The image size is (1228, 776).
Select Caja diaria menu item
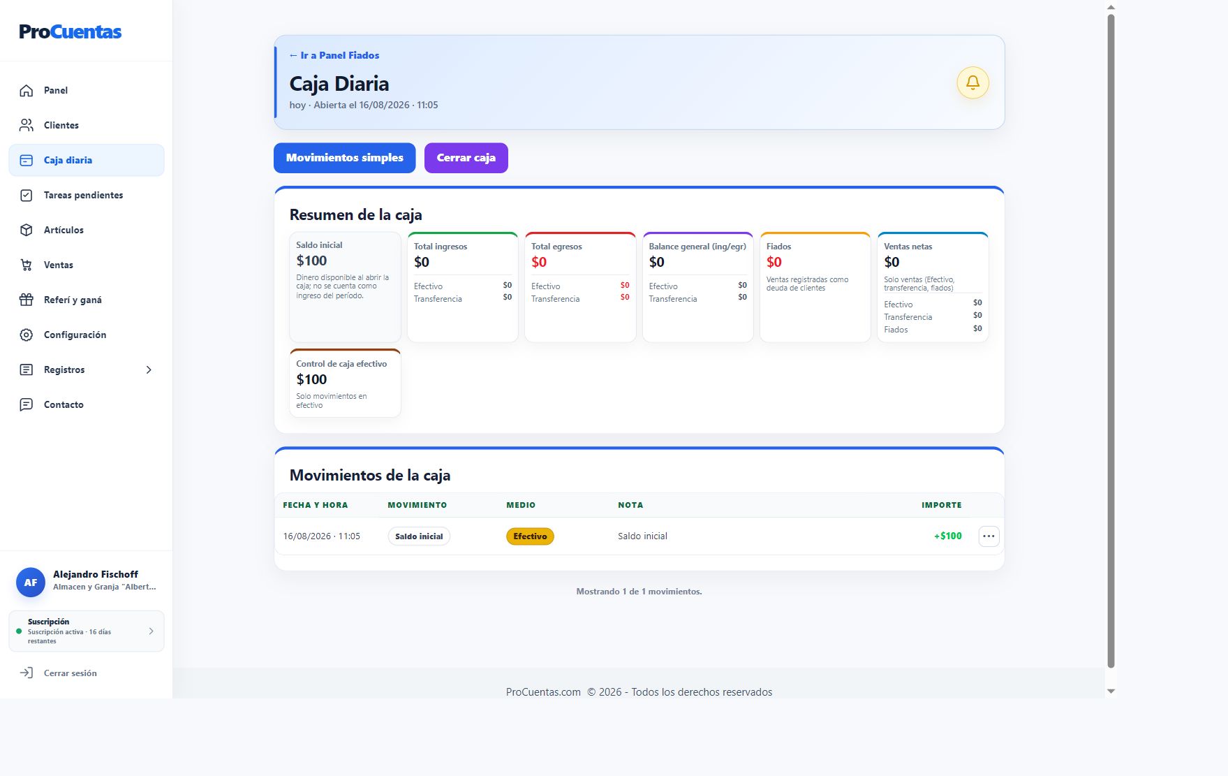click(87, 160)
